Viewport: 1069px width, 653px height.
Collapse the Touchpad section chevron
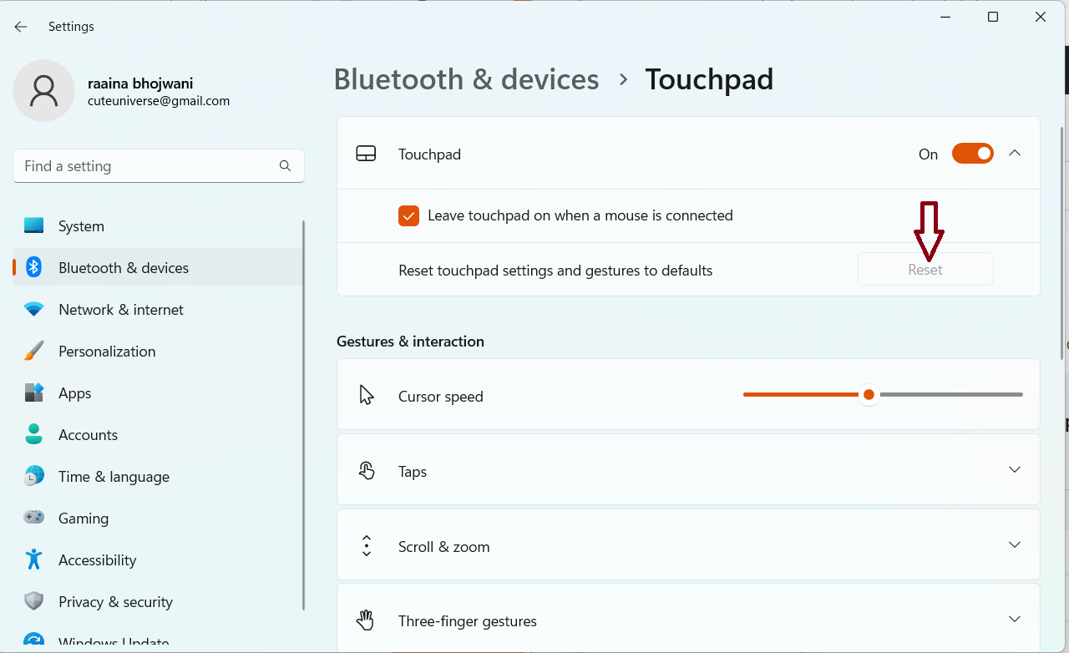pyautogui.click(x=1015, y=154)
